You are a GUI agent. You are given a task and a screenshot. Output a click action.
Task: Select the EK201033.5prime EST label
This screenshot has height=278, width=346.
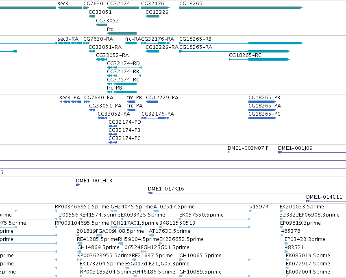302,207
